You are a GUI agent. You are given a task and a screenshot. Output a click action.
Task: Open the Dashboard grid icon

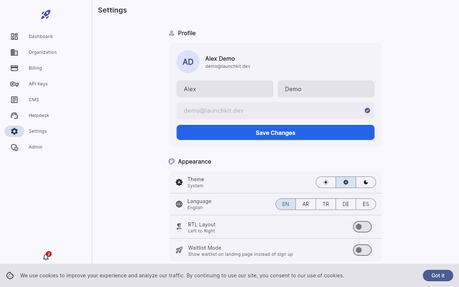14,37
